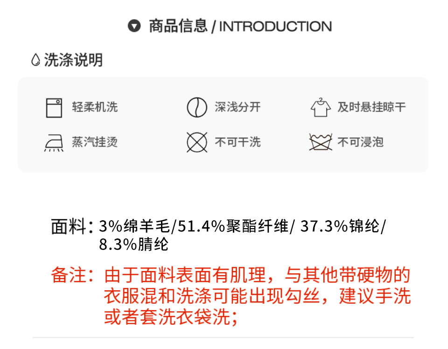
Task: Click the red note text about 勾丝
Action: coord(257,297)
